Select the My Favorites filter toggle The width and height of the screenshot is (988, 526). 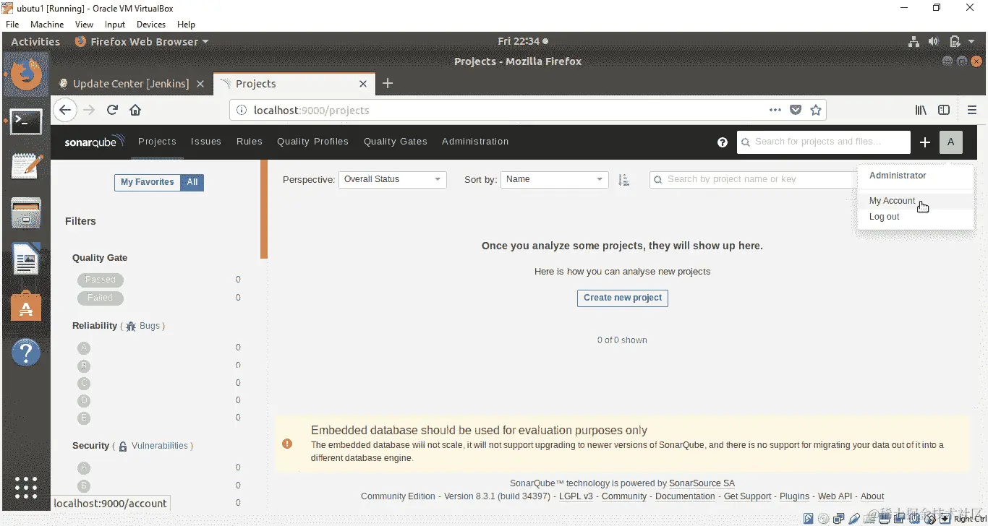(147, 182)
